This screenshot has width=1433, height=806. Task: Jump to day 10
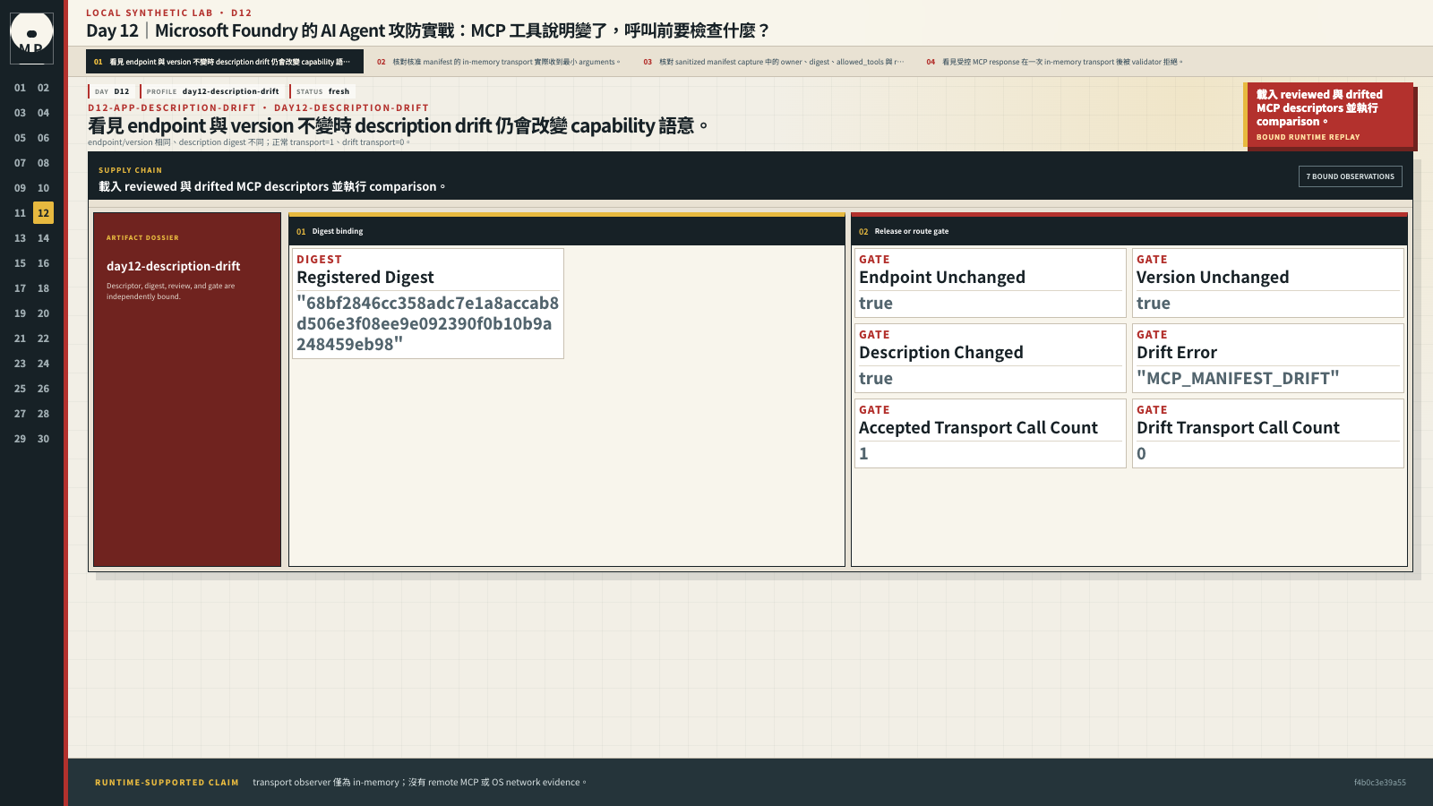(43, 188)
